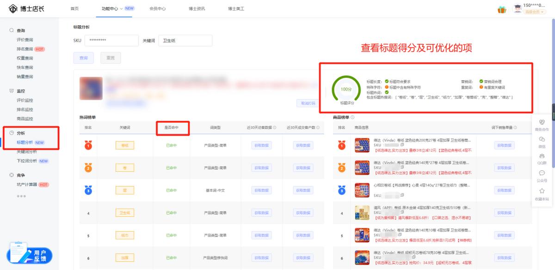Click info icon next to 近30天成交客户数
The width and height of the screenshot is (555, 270).
[317, 127]
